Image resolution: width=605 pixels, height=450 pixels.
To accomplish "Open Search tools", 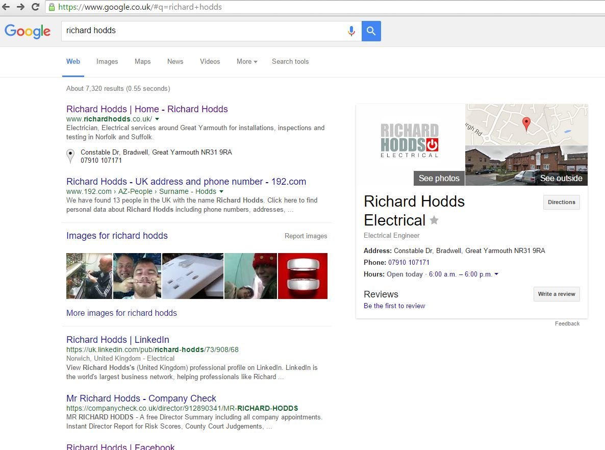I will click(x=290, y=61).
